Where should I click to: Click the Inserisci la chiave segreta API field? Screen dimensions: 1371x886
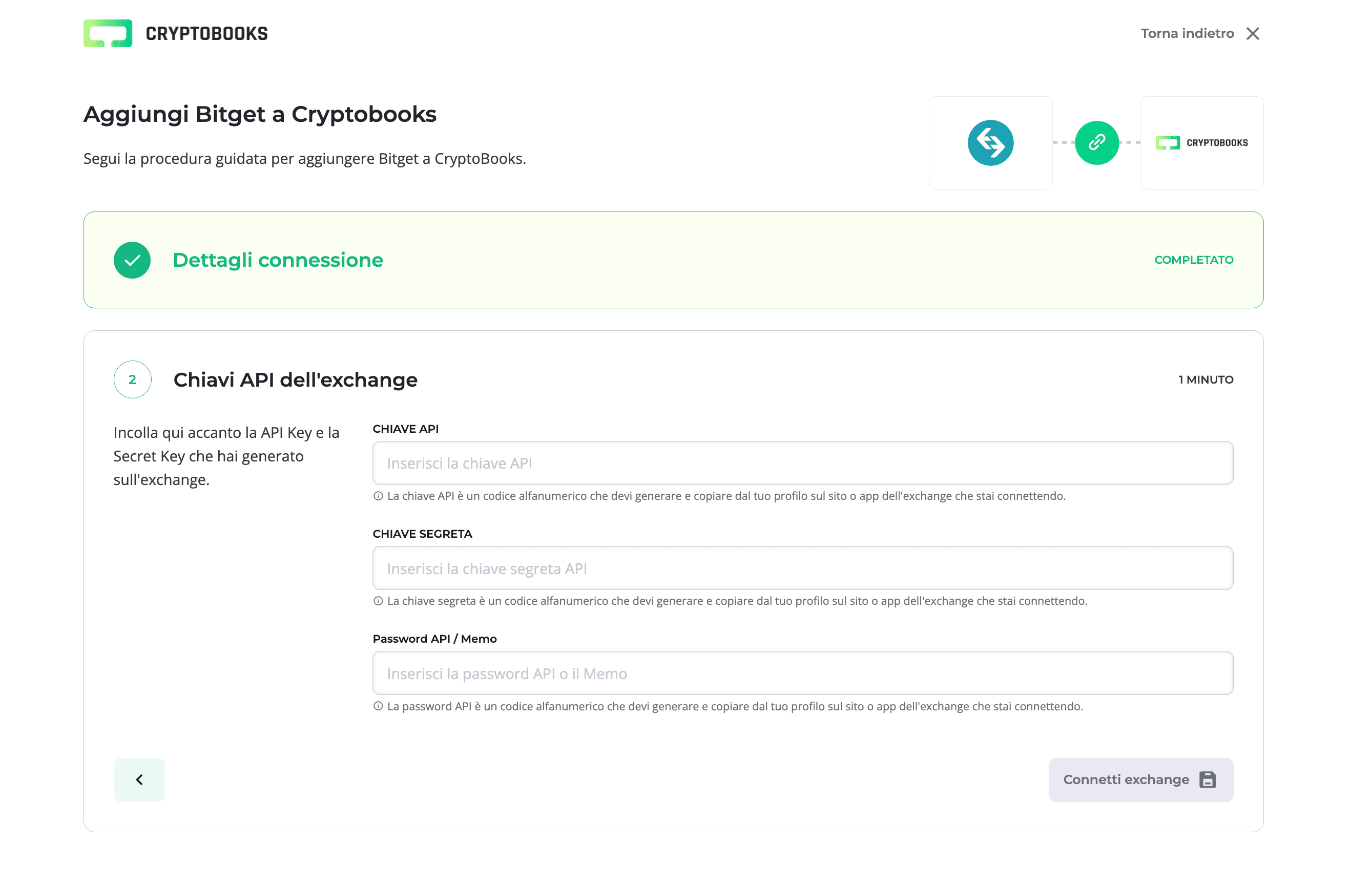coord(803,568)
